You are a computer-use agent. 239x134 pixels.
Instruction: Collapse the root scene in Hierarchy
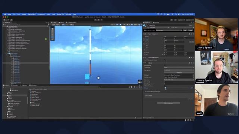[6, 26]
